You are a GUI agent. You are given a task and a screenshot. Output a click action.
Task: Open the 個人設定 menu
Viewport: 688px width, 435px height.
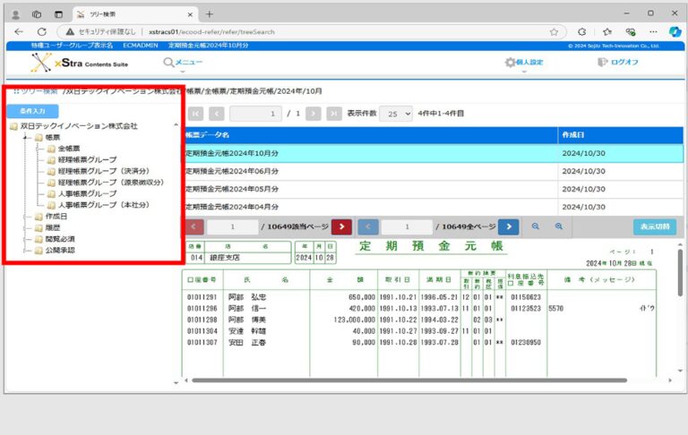(524, 63)
